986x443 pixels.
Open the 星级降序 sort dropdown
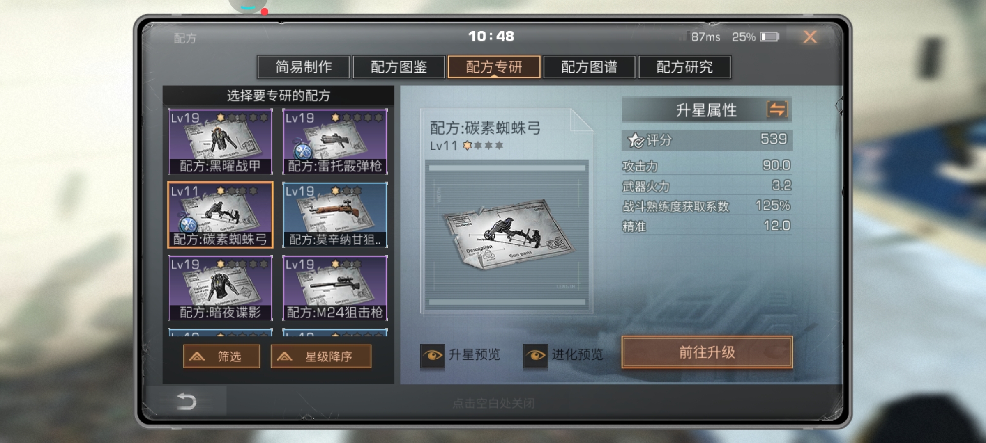(321, 356)
